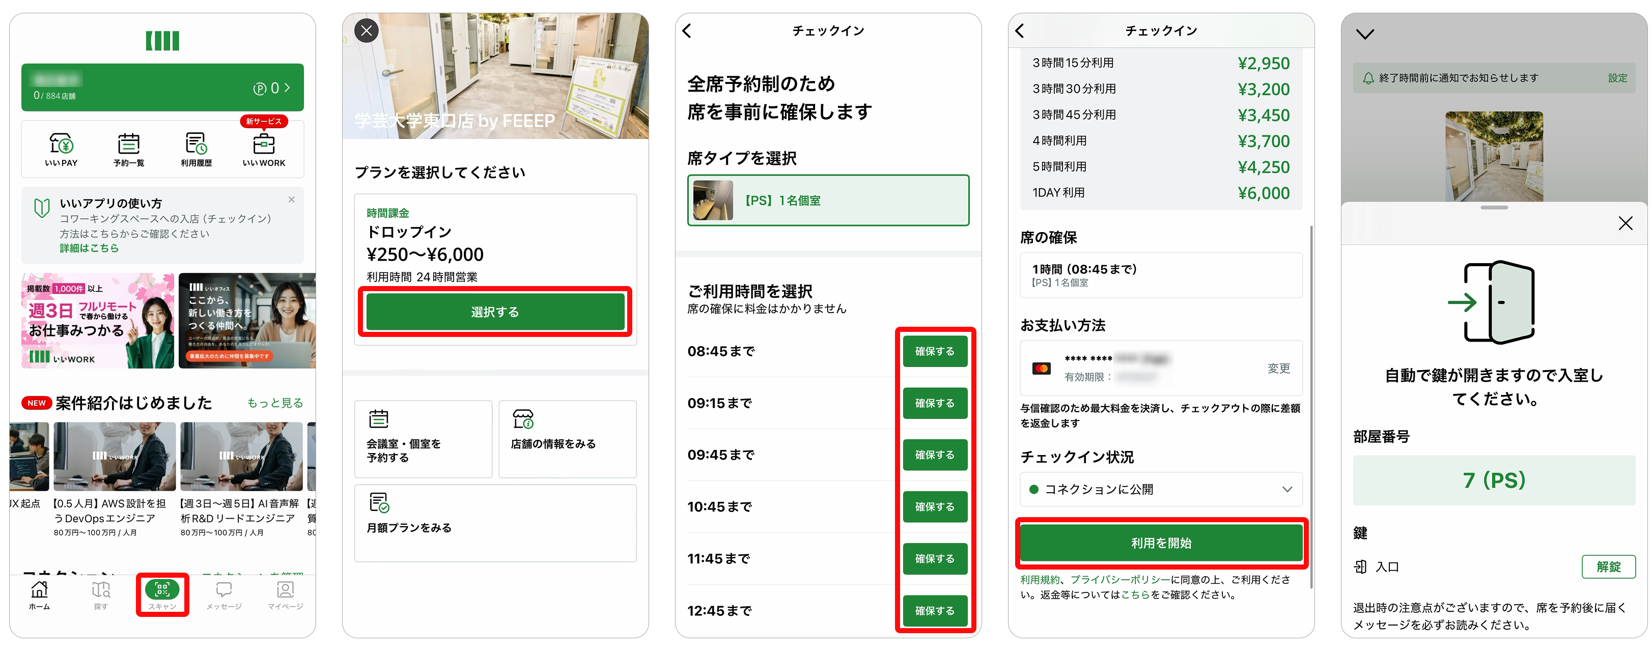The image size is (1652, 651).
Task: Tap 確保する for 09:15まで
Action: click(x=935, y=404)
